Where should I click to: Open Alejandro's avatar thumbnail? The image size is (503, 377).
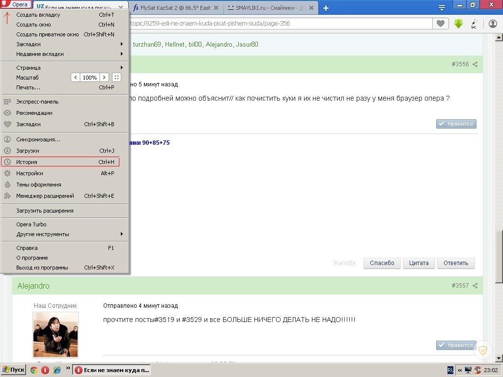pos(56,335)
